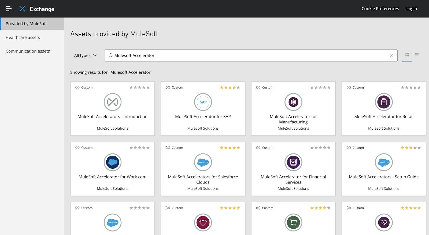
Task: Click MuleSoft Solutions under Work.com card
Action: point(113,189)
